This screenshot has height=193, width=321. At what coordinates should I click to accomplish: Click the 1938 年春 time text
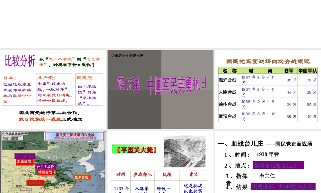[x=268, y=154]
